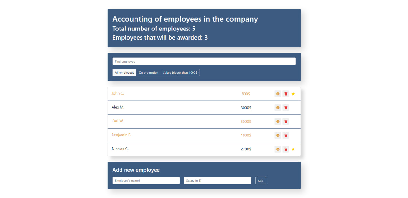Click the Employee's name input field

click(x=146, y=180)
